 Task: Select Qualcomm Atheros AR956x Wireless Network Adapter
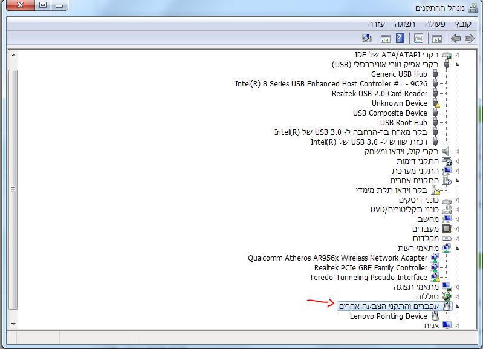pyautogui.click(x=337, y=258)
